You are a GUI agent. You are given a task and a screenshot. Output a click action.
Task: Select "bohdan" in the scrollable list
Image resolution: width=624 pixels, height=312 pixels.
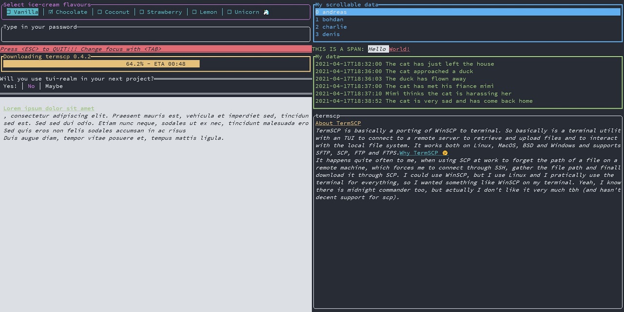[x=332, y=19]
